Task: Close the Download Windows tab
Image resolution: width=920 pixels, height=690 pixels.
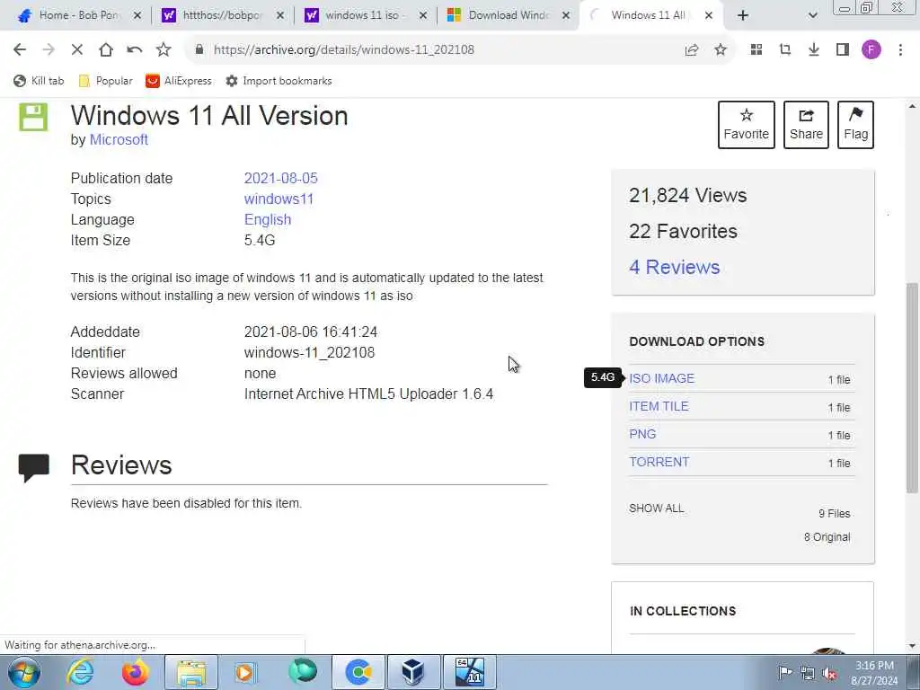Action: click(566, 16)
